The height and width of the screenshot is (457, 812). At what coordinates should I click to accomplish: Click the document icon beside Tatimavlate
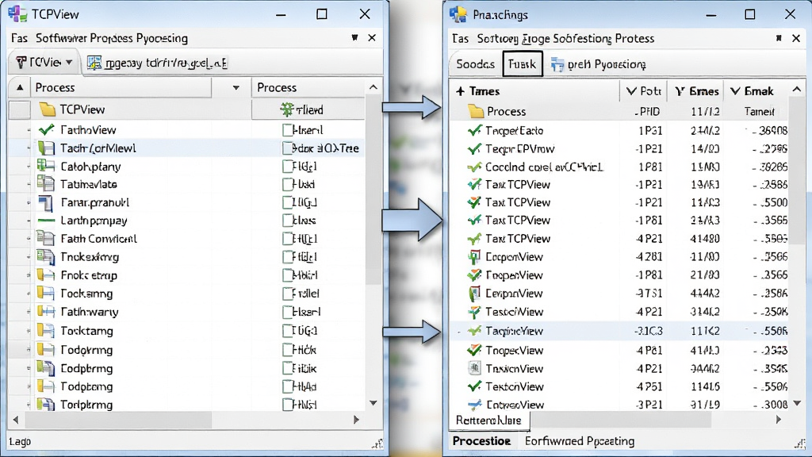coord(45,184)
